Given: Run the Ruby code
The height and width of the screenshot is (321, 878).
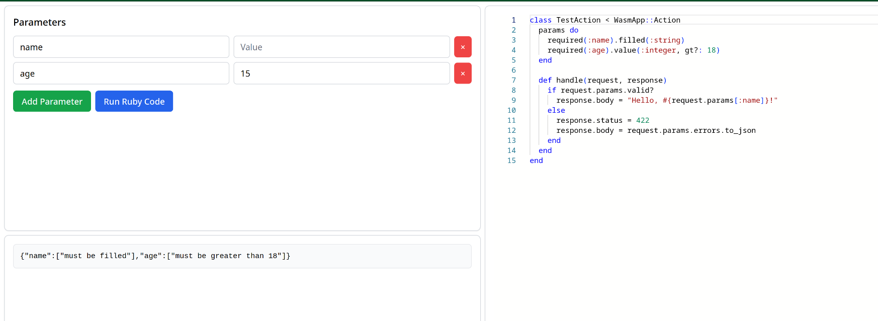Looking at the screenshot, I should (134, 101).
